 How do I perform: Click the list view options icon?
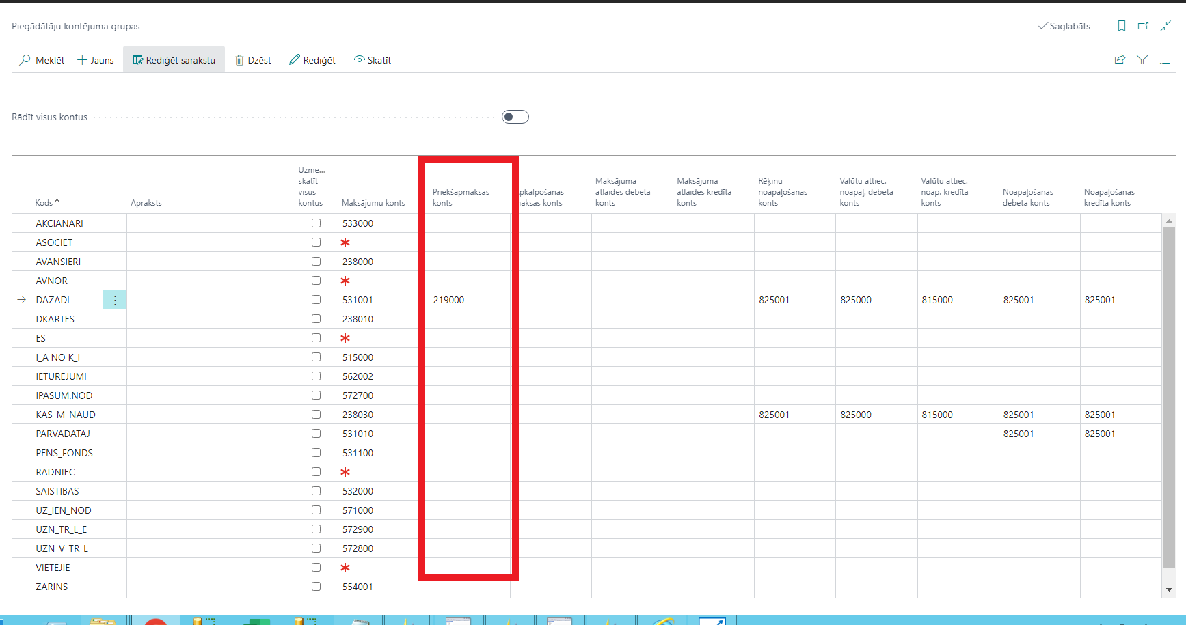(1165, 60)
